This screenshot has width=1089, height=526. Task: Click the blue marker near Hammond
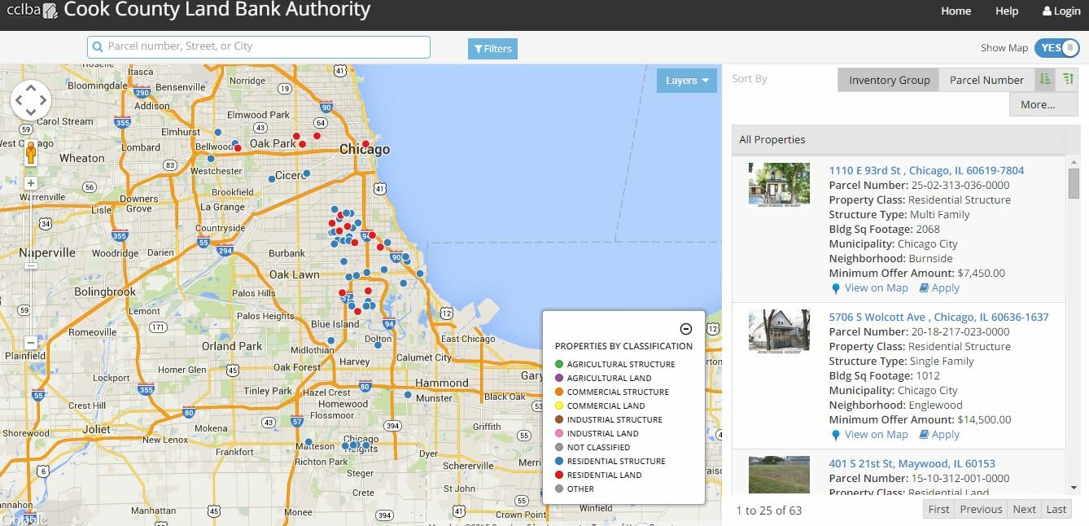click(x=408, y=395)
